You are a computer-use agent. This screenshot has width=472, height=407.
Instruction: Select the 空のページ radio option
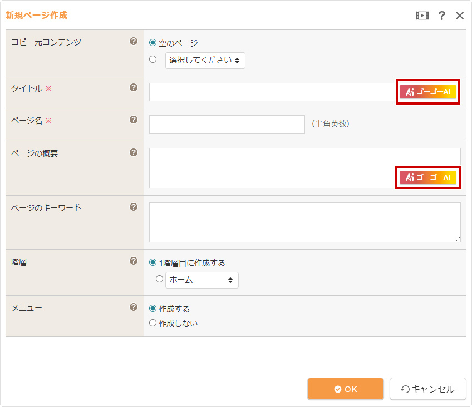coord(153,43)
